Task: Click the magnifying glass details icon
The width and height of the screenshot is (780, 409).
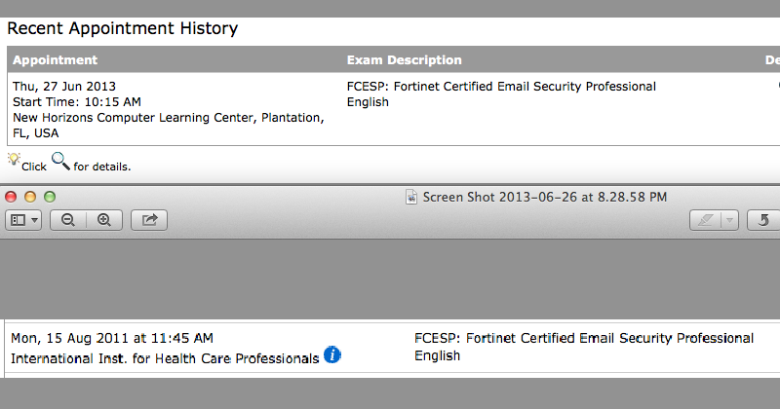Action: coord(60,162)
